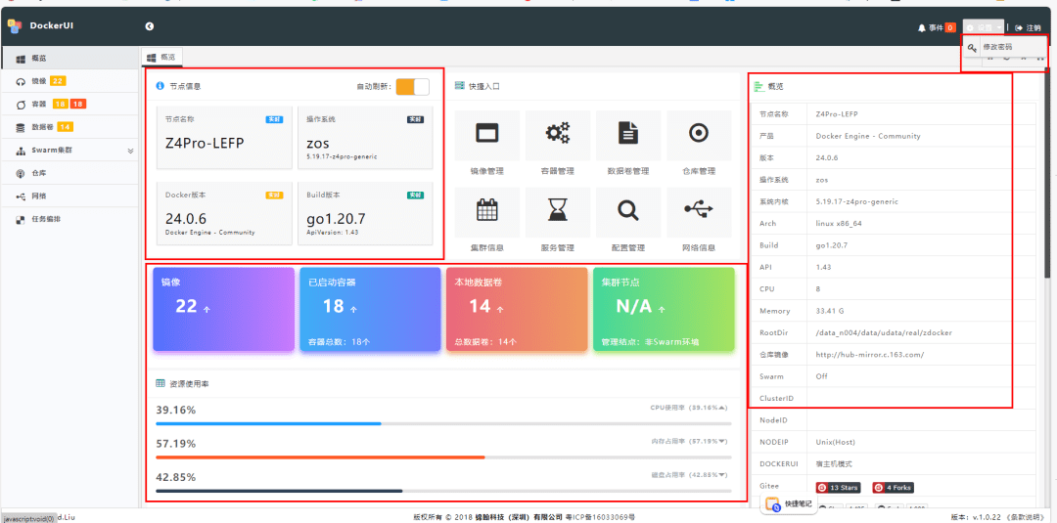Open 容器管理 gears icon
The width and height of the screenshot is (1057, 523).
coord(558,134)
